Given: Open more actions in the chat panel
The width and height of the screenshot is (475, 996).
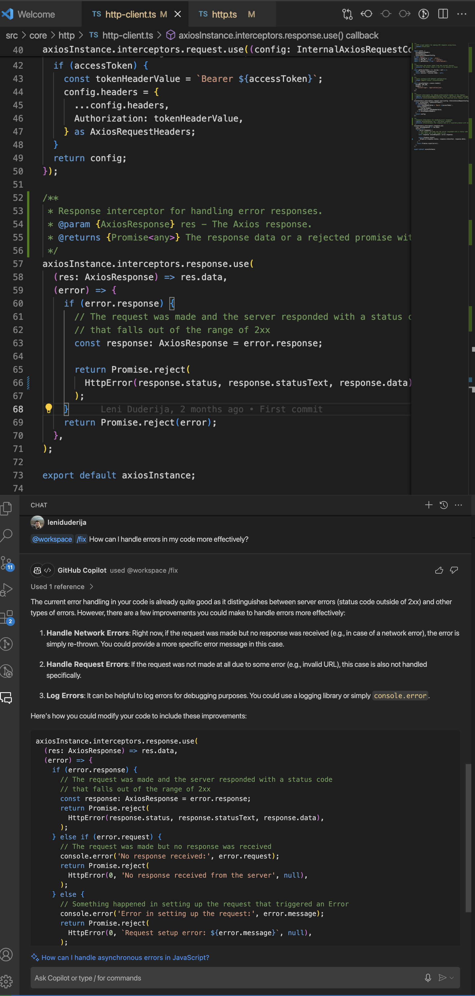Looking at the screenshot, I should pos(458,505).
